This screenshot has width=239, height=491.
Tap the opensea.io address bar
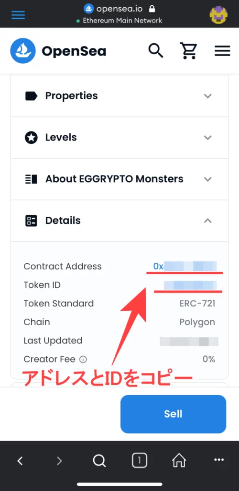tap(119, 10)
